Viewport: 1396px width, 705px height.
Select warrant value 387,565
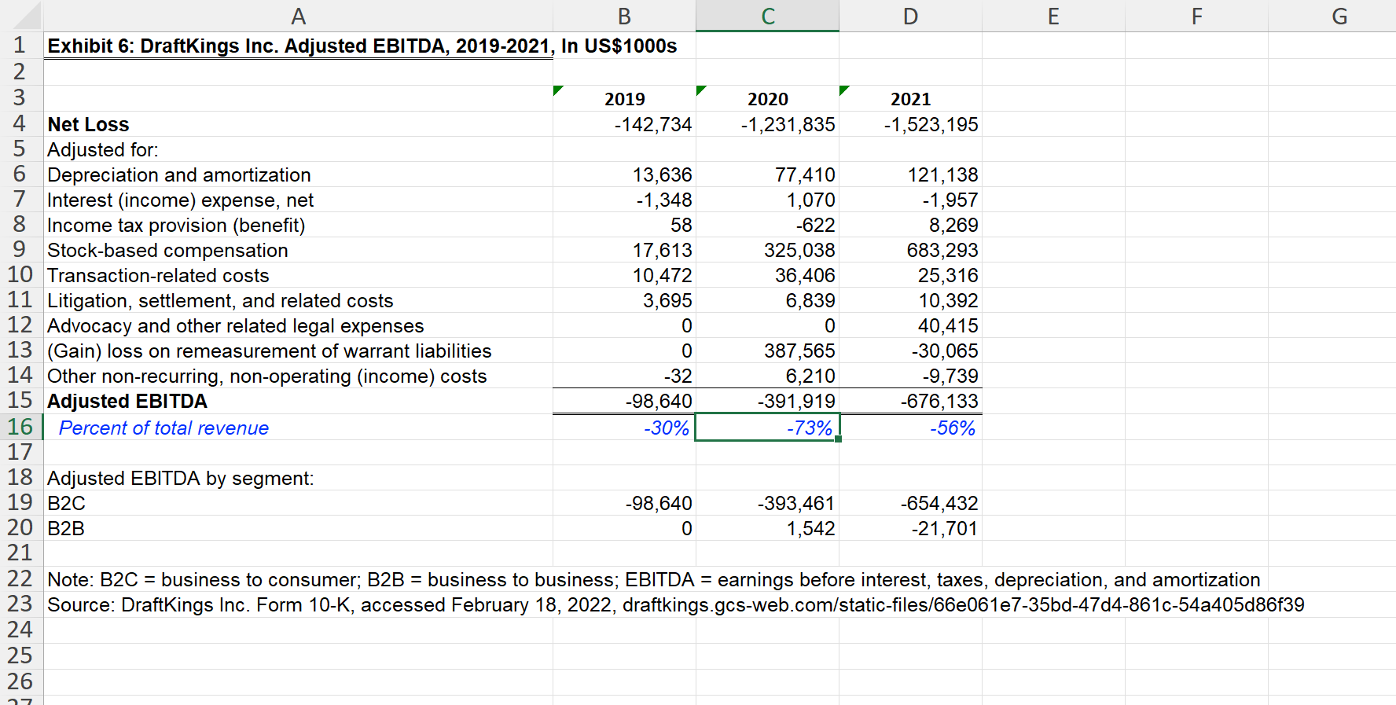(767, 351)
